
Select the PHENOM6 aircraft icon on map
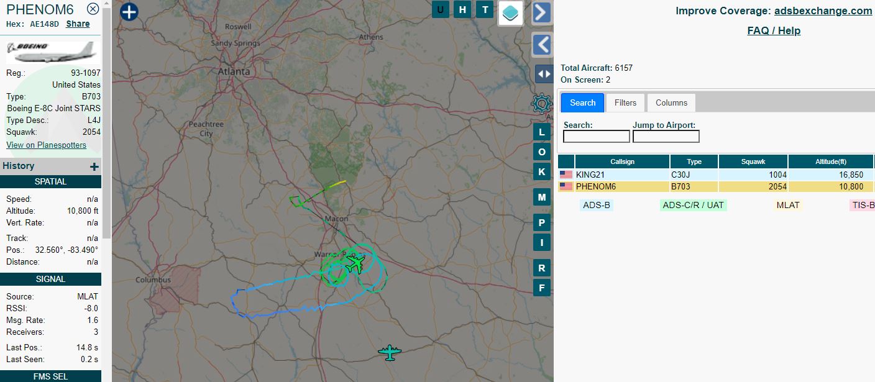355,264
